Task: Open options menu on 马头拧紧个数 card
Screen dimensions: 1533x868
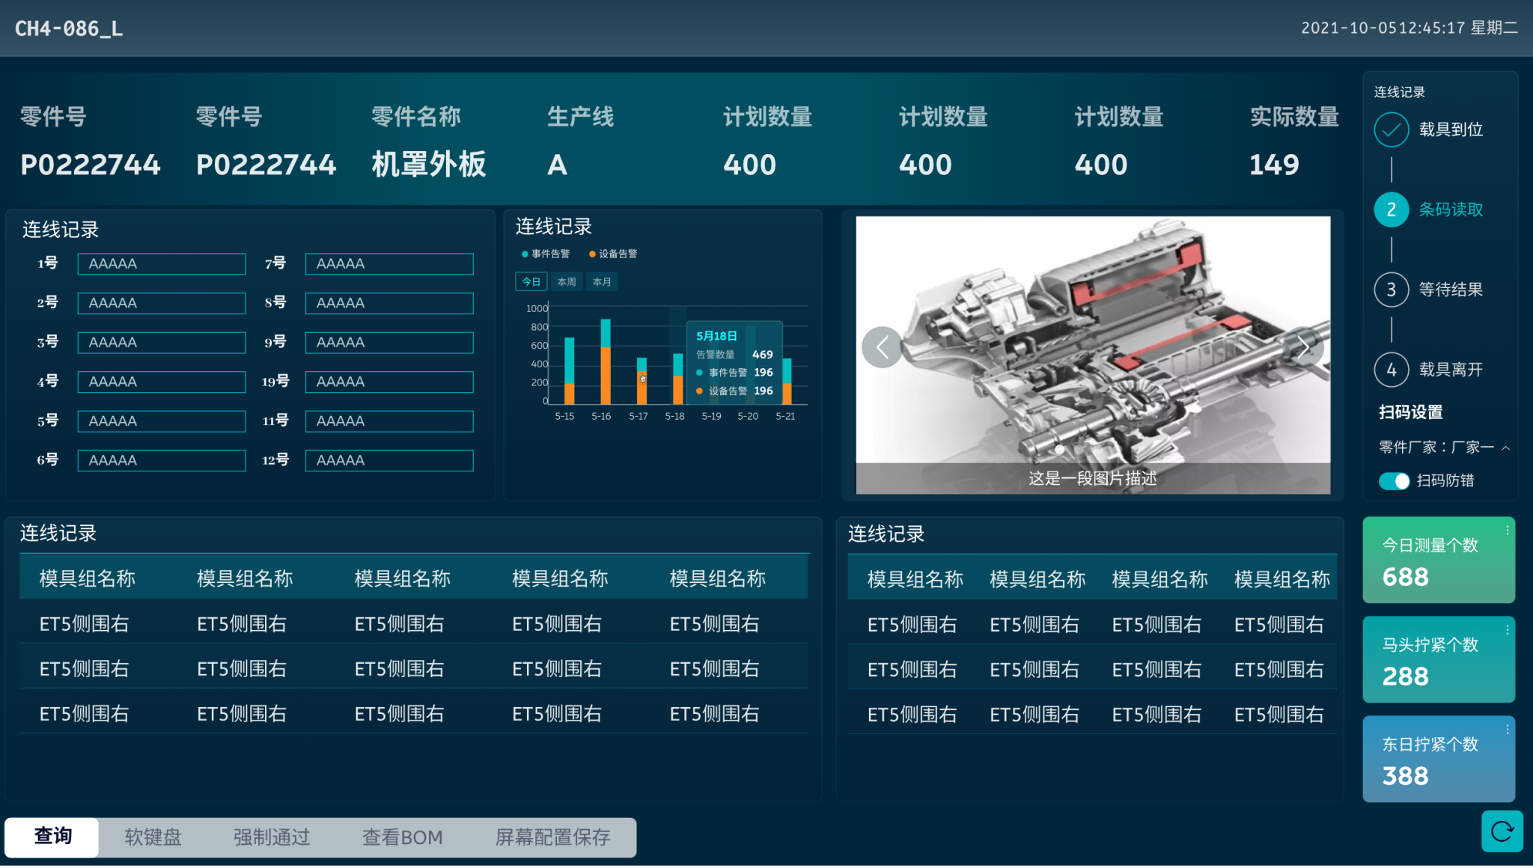Action: (x=1507, y=631)
